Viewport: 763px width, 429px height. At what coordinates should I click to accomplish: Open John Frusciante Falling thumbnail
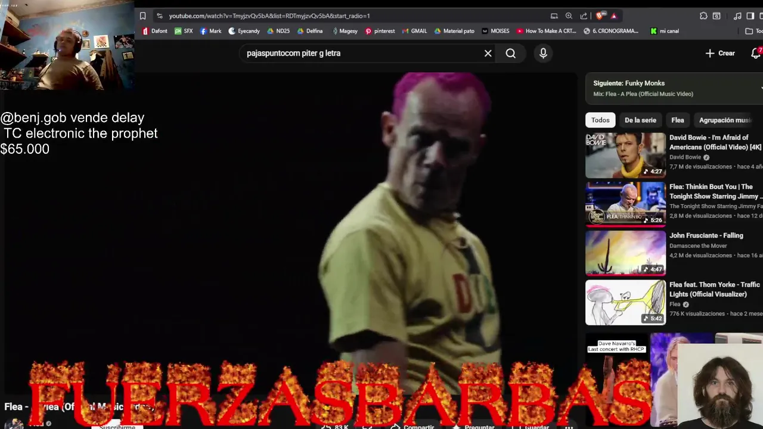point(625,253)
